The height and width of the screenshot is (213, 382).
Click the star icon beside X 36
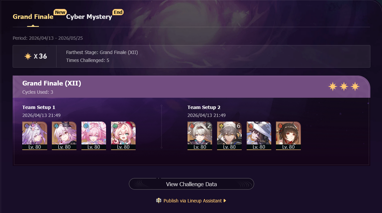(x=28, y=56)
